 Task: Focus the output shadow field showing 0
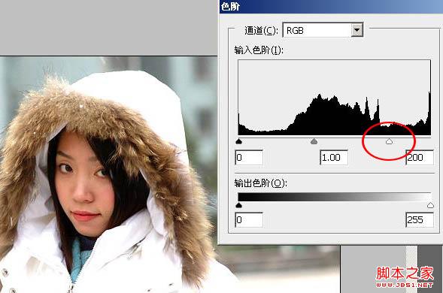[x=249, y=220]
